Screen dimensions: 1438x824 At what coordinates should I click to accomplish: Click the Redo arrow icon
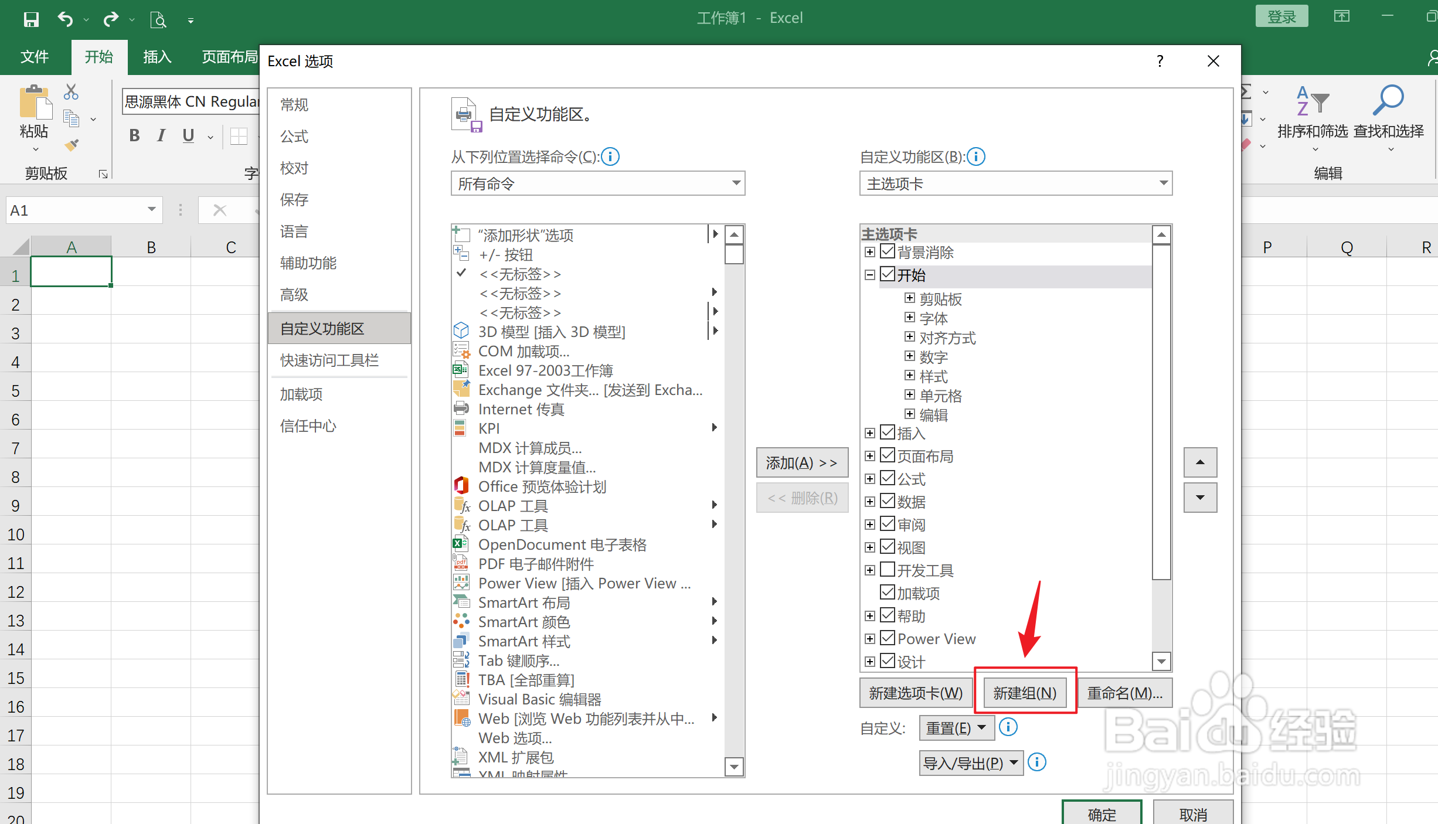pyautogui.click(x=111, y=19)
